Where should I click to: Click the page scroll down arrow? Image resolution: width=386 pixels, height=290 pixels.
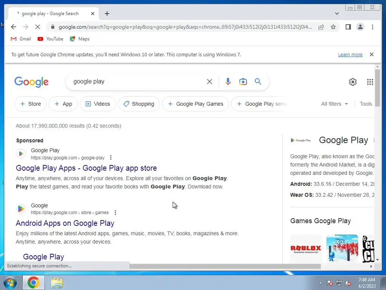coord(377,260)
